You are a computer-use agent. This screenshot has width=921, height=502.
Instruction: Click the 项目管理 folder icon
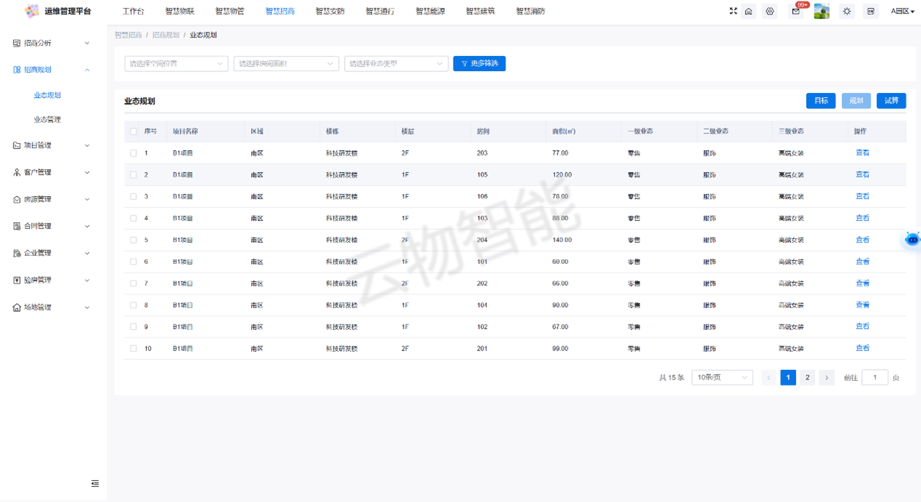click(x=17, y=145)
